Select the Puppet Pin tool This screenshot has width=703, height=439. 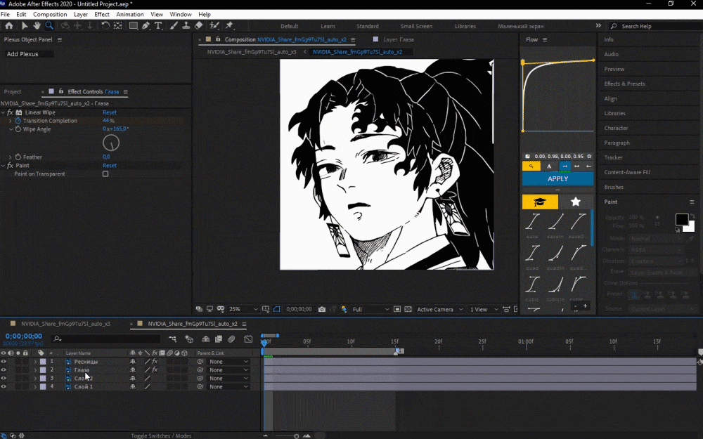point(230,25)
